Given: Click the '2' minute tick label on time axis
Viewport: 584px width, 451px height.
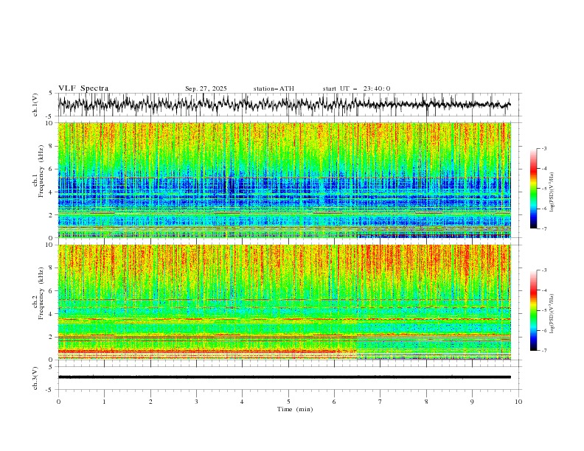Looking at the screenshot, I should (x=150, y=402).
